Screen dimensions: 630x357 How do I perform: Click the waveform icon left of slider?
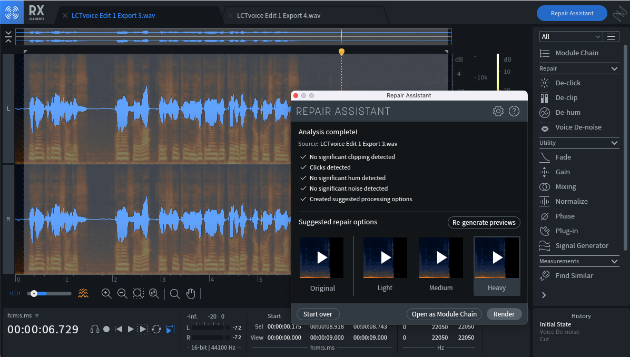tap(15, 293)
